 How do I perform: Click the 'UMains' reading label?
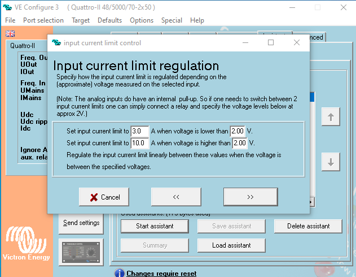(32, 90)
